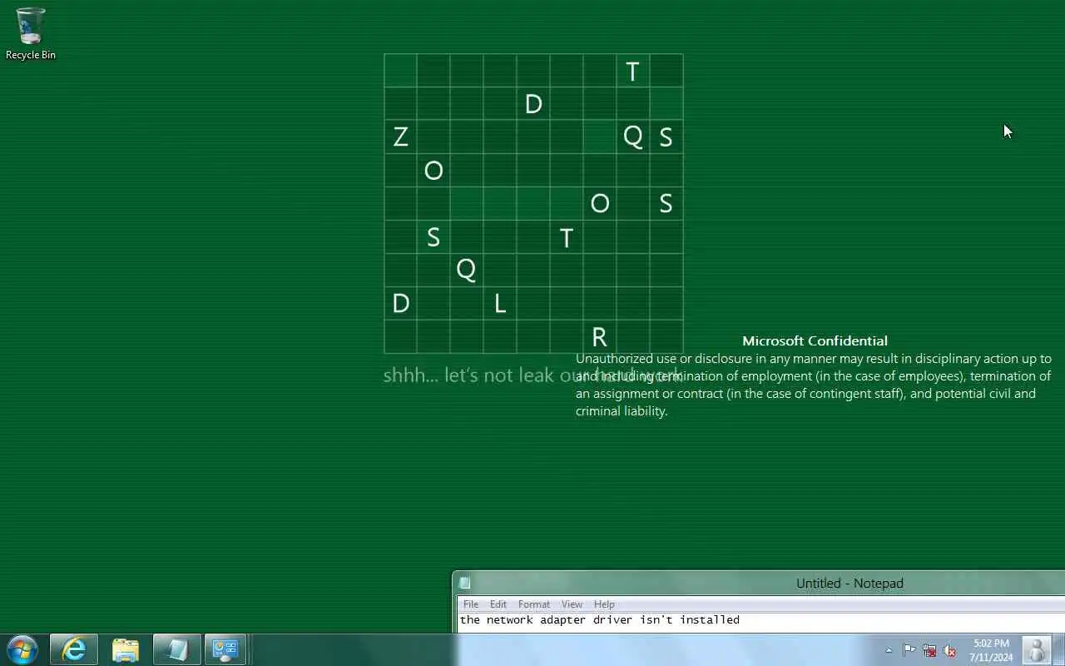The height and width of the screenshot is (666, 1065).
Task: Open the clock showing 5:02 PM
Action: 991,650
